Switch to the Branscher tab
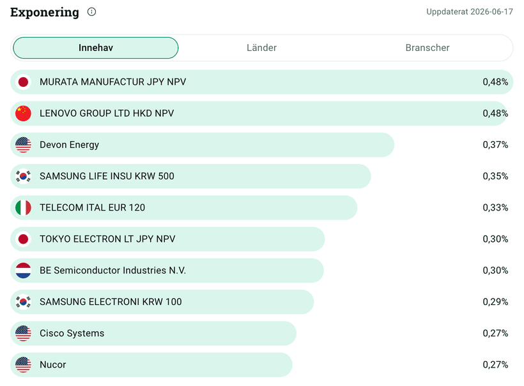The width and height of the screenshot is (524, 386). [428, 48]
